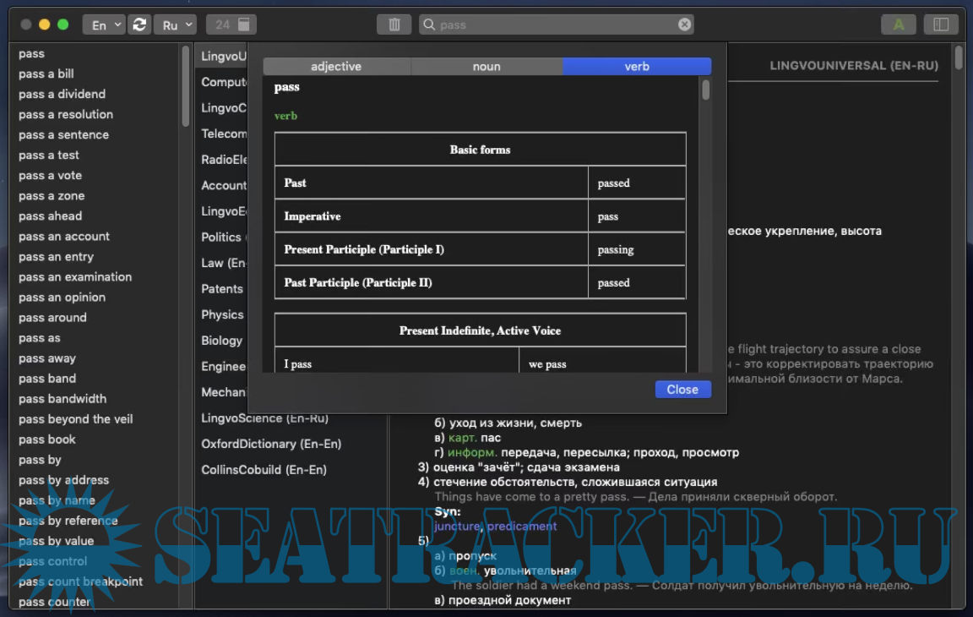The image size is (973, 617).
Task: Click the green A toolbar button
Action: point(898,25)
